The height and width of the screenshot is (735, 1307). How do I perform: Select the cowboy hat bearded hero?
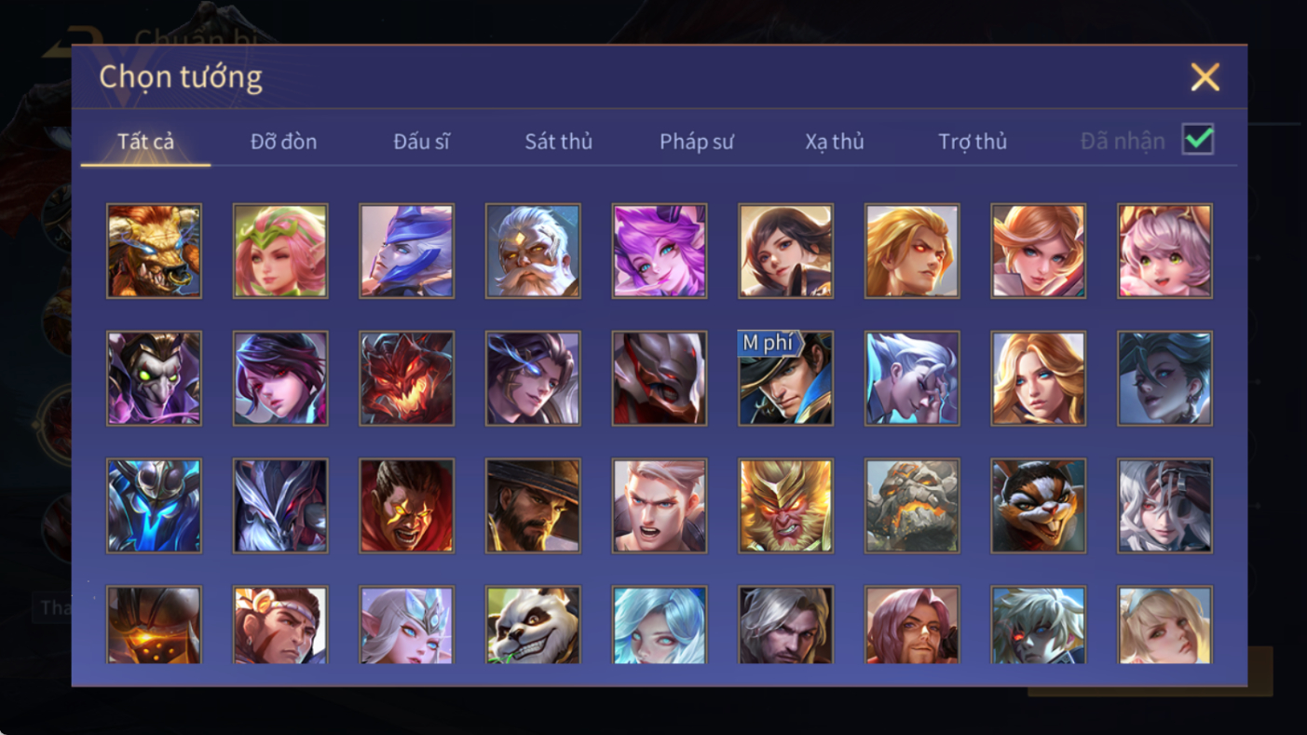(x=533, y=506)
